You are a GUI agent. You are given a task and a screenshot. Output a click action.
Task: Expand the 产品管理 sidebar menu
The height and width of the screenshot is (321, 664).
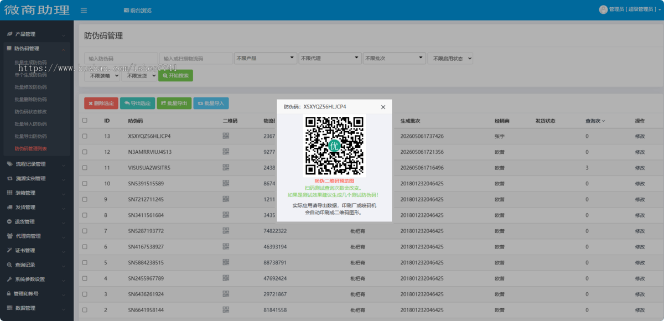click(x=37, y=34)
